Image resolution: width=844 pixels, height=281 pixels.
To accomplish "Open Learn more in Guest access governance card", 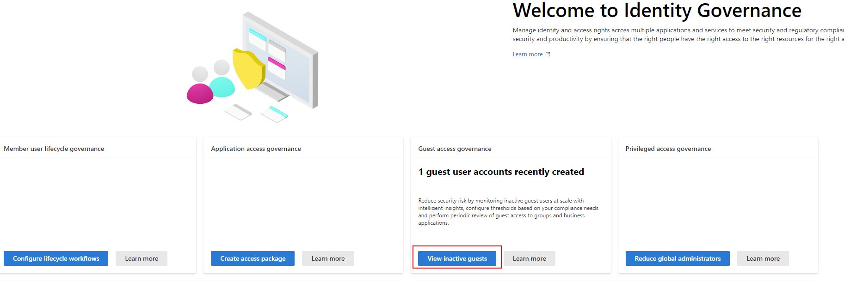I will (529, 258).
